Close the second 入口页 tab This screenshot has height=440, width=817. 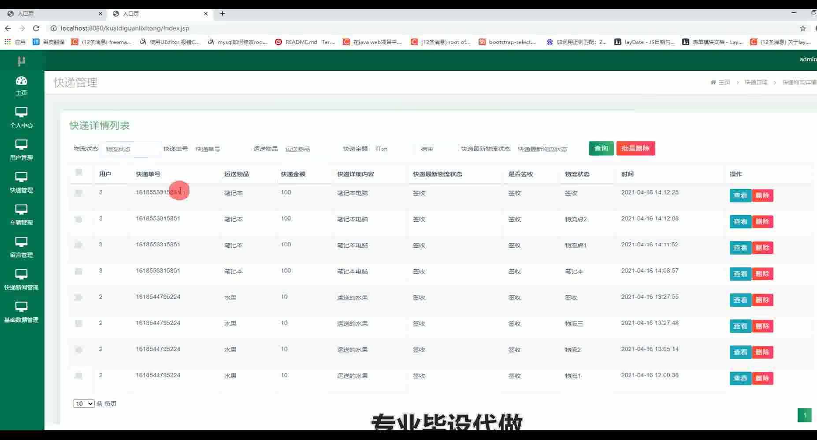[x=206, y=14]
